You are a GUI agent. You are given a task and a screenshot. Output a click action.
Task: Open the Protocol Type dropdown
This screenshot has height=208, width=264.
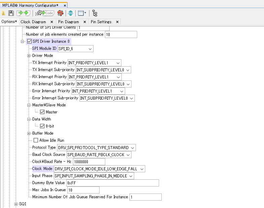(96, 148)
